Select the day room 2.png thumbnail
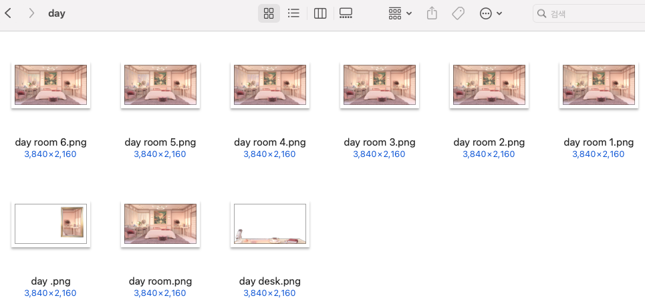This screenshot has height=304, width=645. click(489, 84)
